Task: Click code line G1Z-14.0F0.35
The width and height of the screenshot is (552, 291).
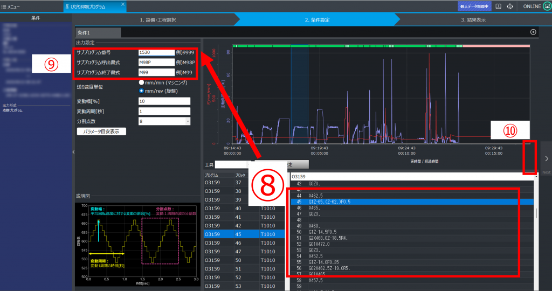Action: [412, 262]
